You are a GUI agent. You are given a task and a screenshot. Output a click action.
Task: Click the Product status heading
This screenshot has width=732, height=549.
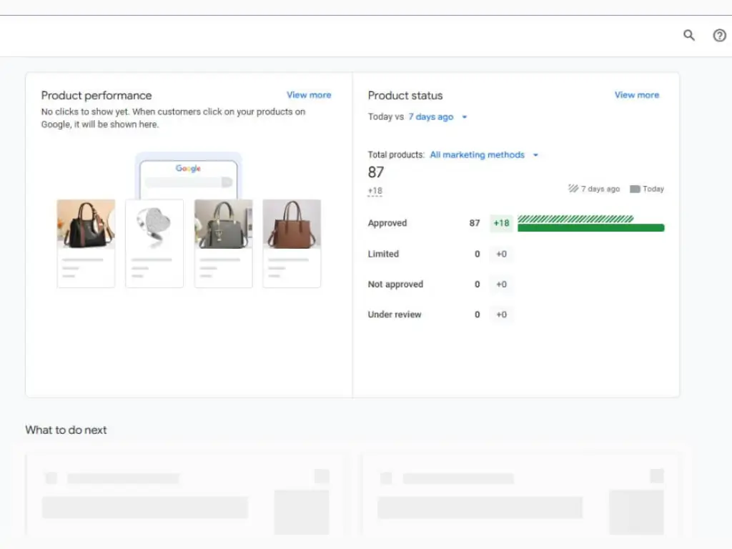click(x=405, y=95)
